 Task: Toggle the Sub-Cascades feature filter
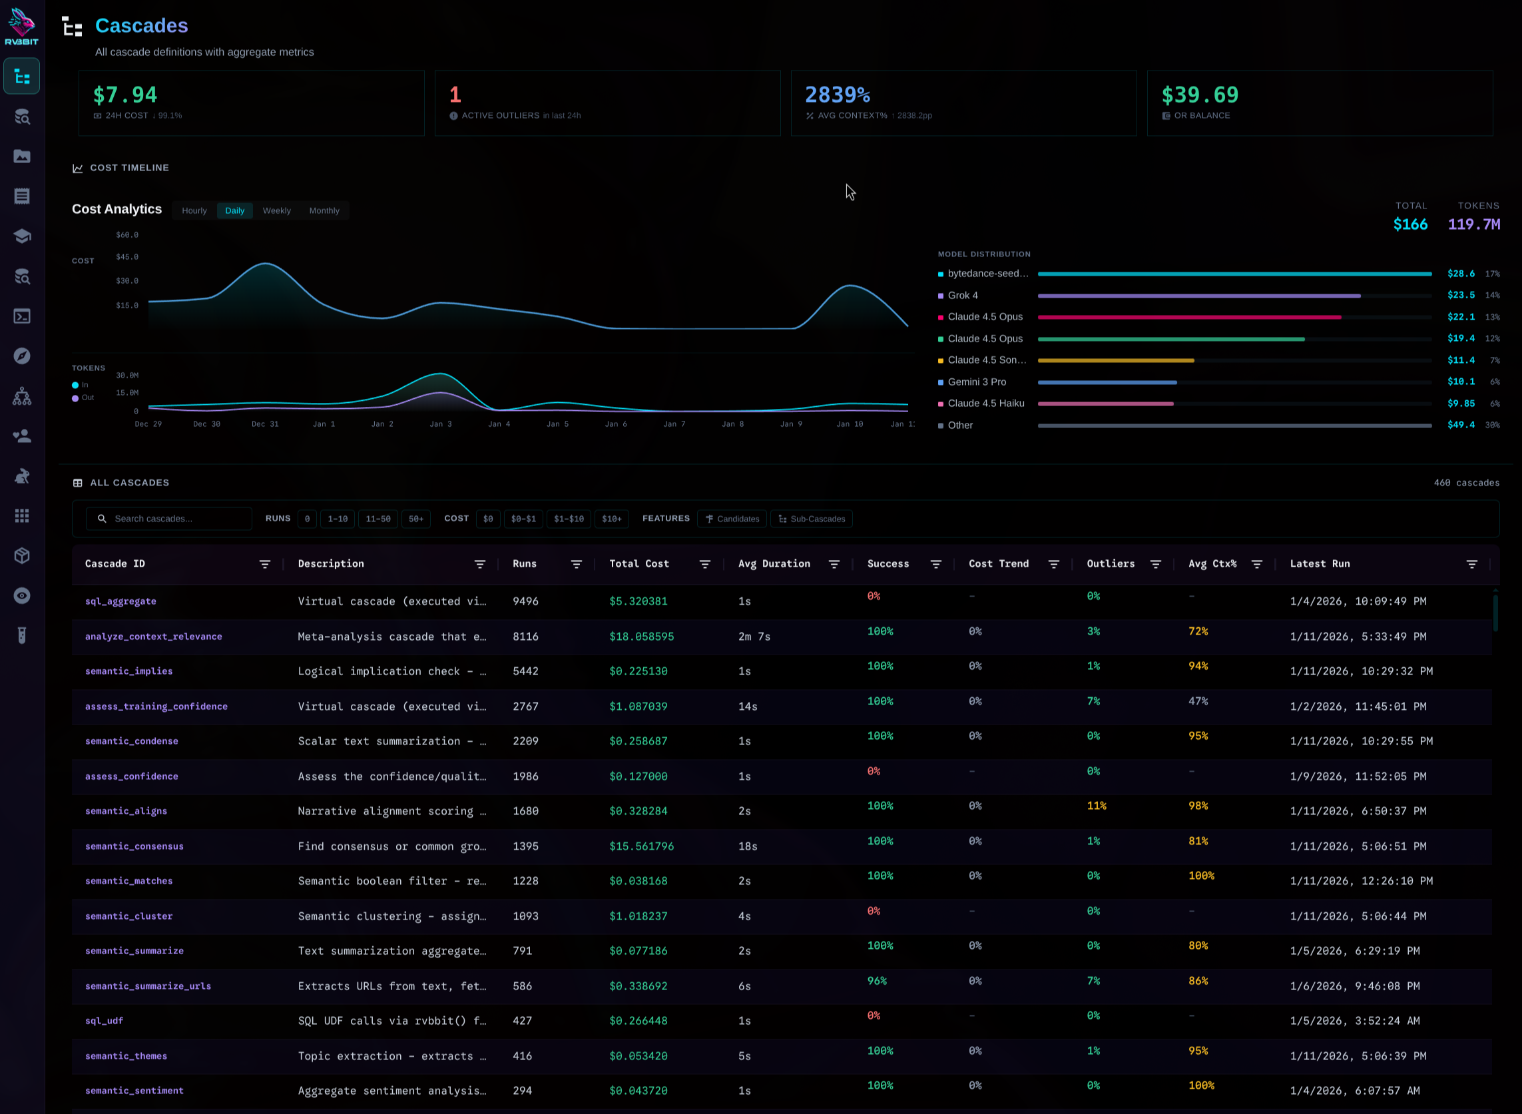click(811, 519)
